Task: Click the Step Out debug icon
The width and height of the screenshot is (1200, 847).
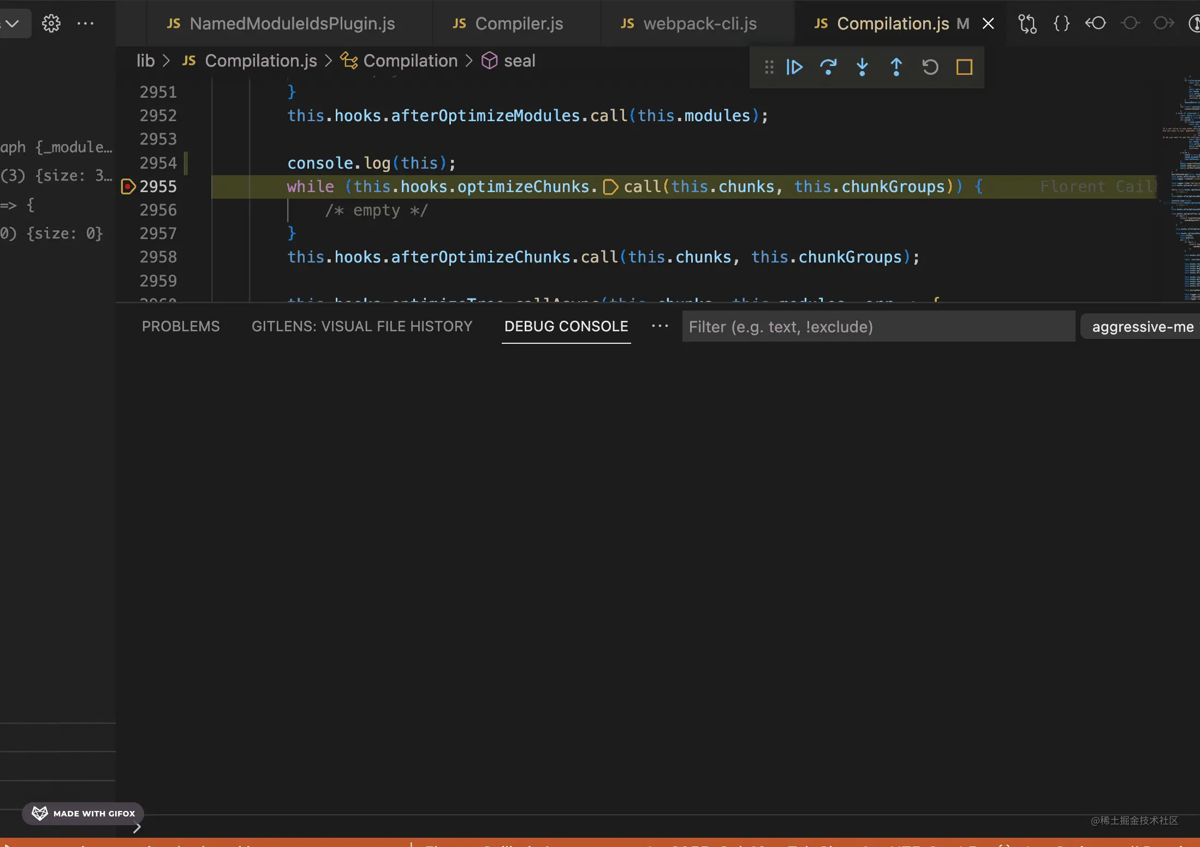Action: pos(896,67)
